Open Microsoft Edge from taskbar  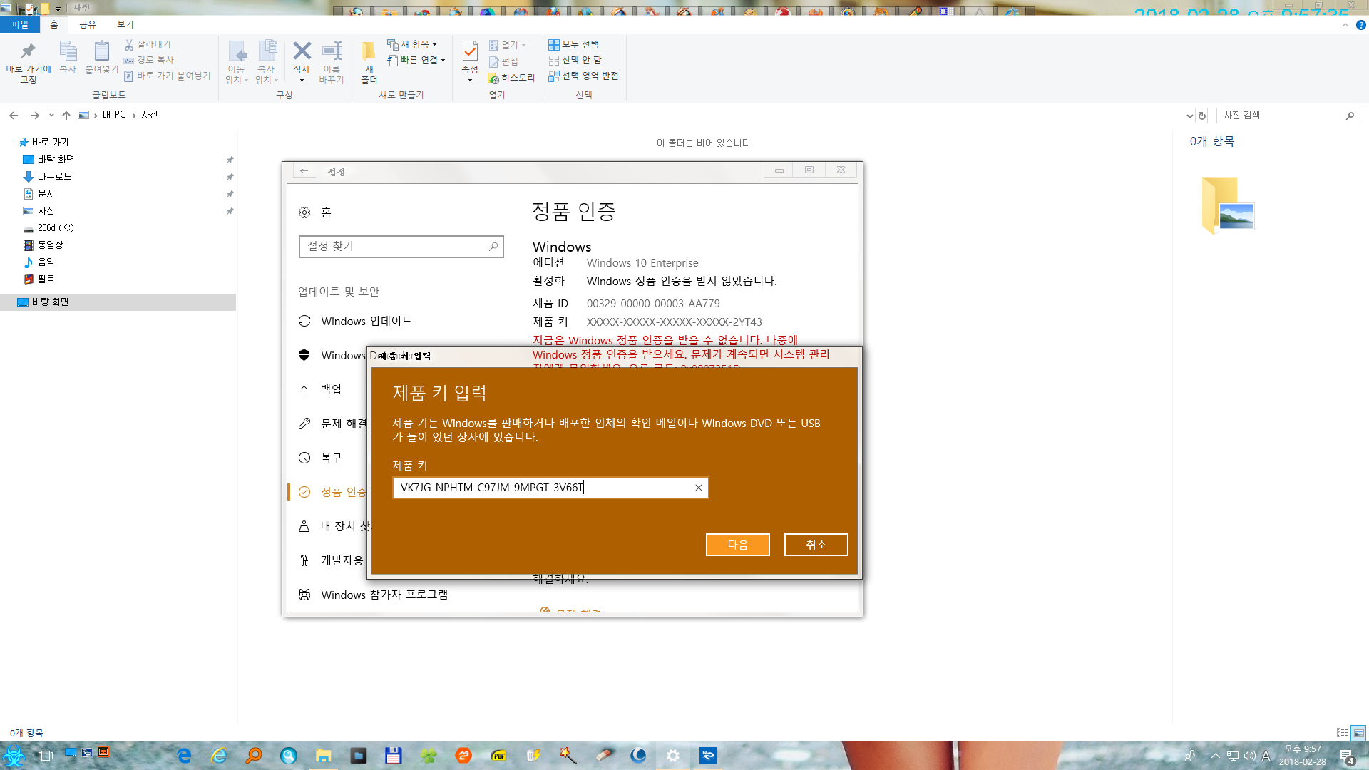pos(184,756)
